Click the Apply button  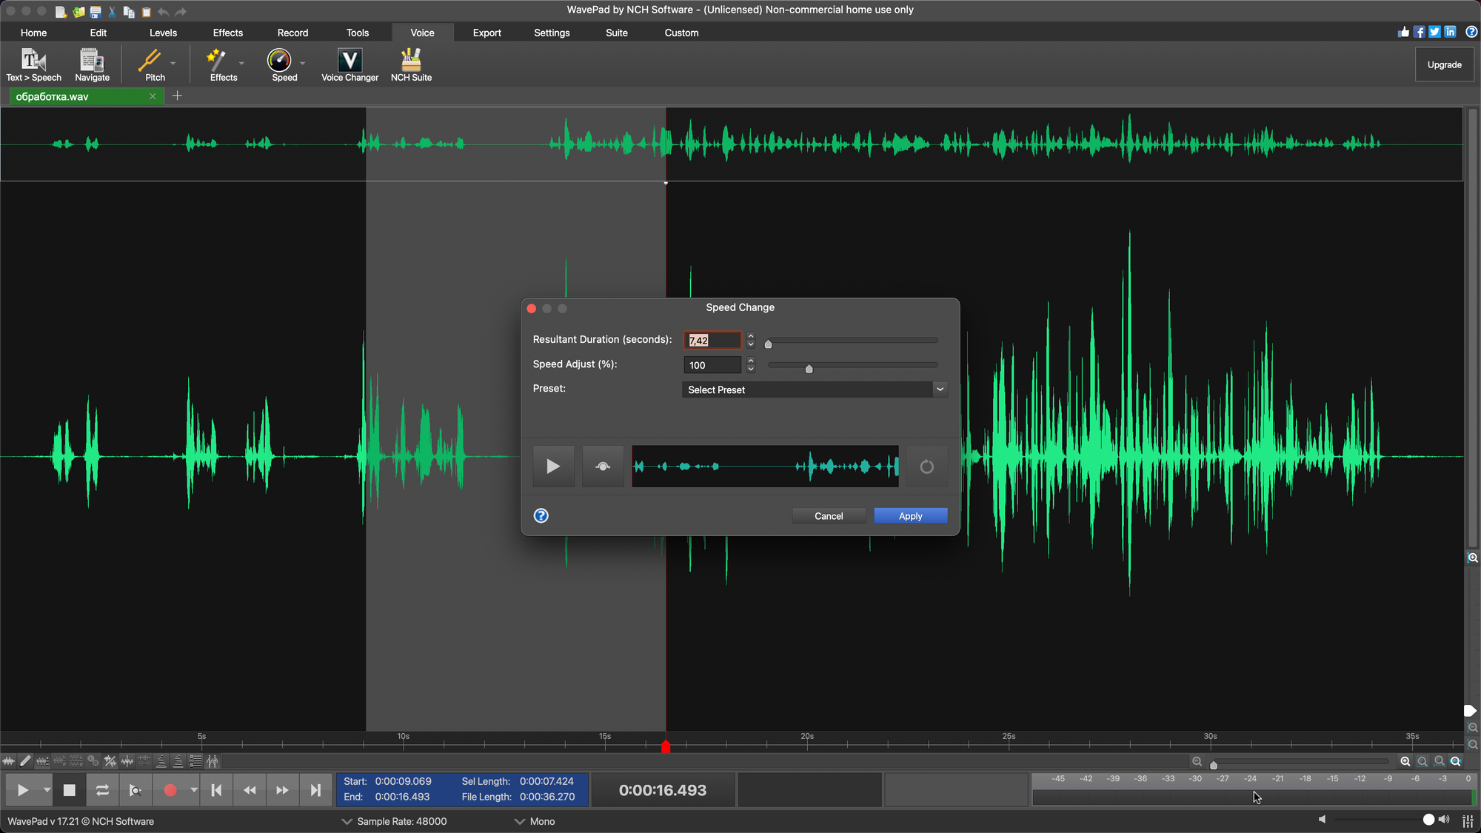[x=910, y=516]
